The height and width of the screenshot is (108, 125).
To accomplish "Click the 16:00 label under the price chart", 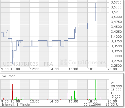I will point(73,69).
